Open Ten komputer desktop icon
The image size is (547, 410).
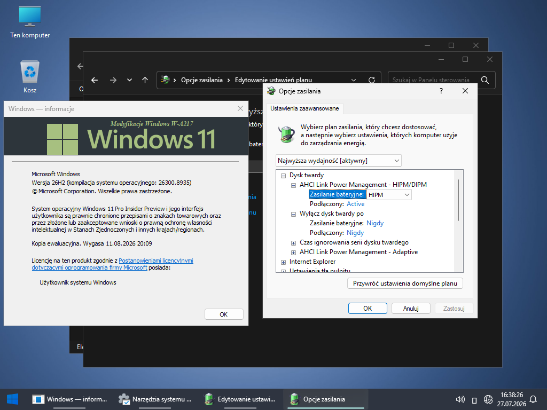pos(30,21)
